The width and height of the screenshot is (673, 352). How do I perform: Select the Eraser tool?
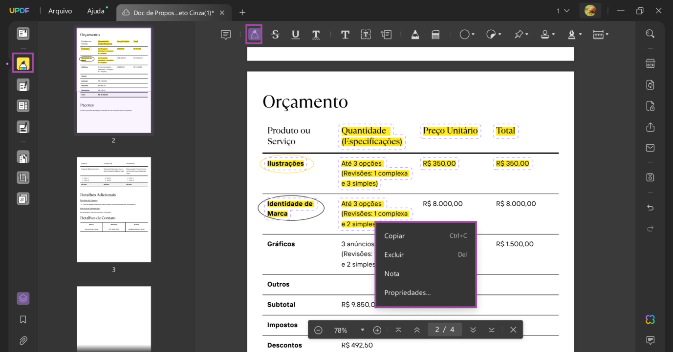point(435,34)
